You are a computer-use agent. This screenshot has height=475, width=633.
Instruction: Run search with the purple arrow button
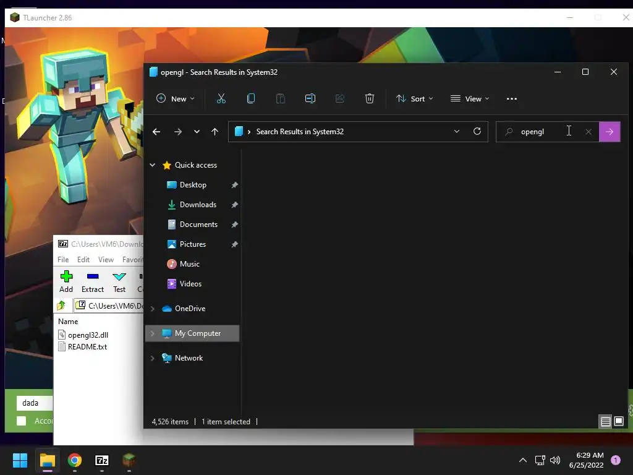[610, 132]
